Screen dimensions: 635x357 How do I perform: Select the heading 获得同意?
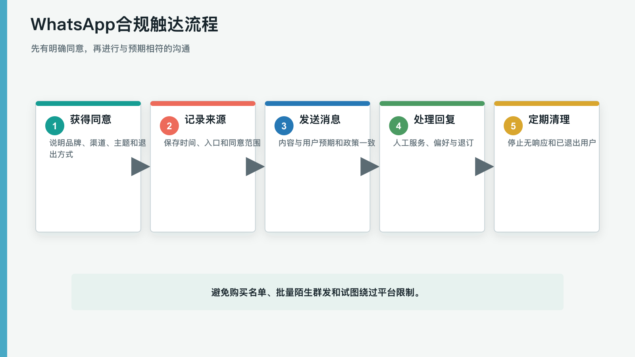click(90, 119)
